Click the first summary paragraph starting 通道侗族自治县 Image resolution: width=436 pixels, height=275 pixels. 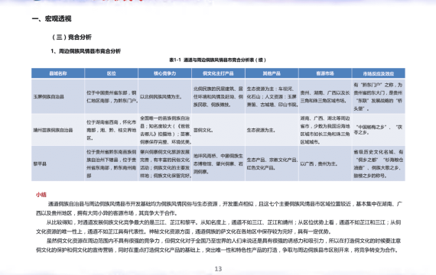point(219,209)
